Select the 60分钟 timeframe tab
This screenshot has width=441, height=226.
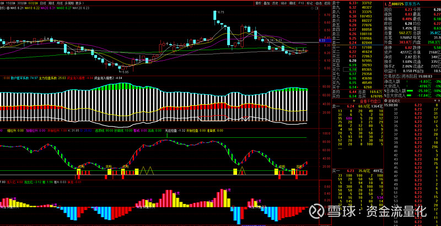[33, 3]
